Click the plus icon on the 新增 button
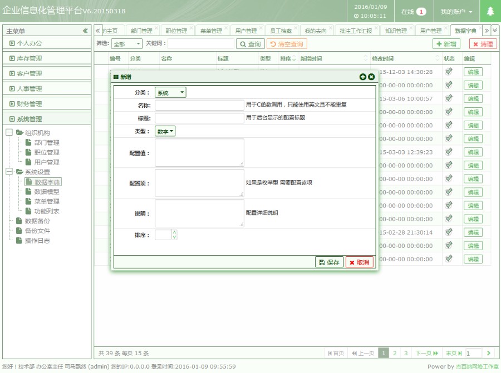This screenshot has height=373, width=501. click(439, 43)
